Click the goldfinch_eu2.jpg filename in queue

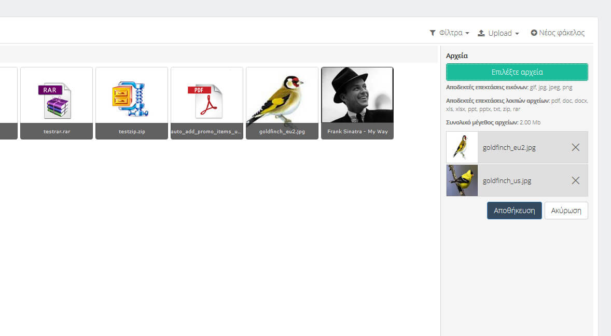click(509, 148)
